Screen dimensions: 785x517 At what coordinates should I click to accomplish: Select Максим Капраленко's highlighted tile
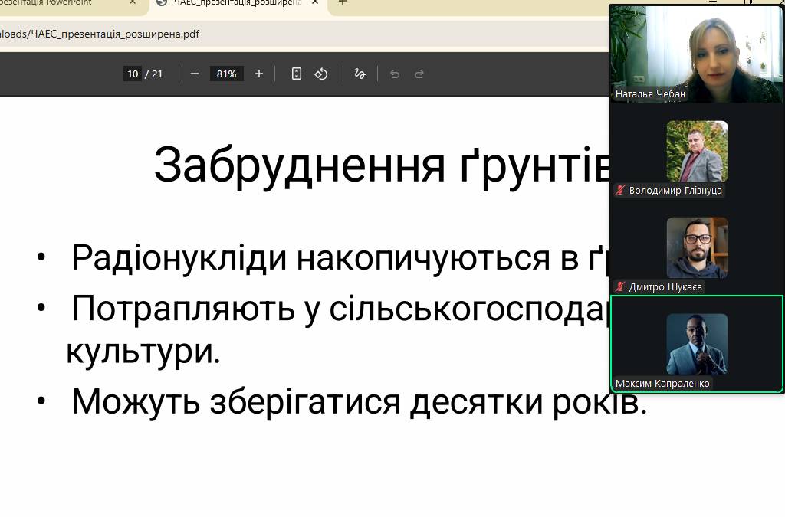point(696,344)
